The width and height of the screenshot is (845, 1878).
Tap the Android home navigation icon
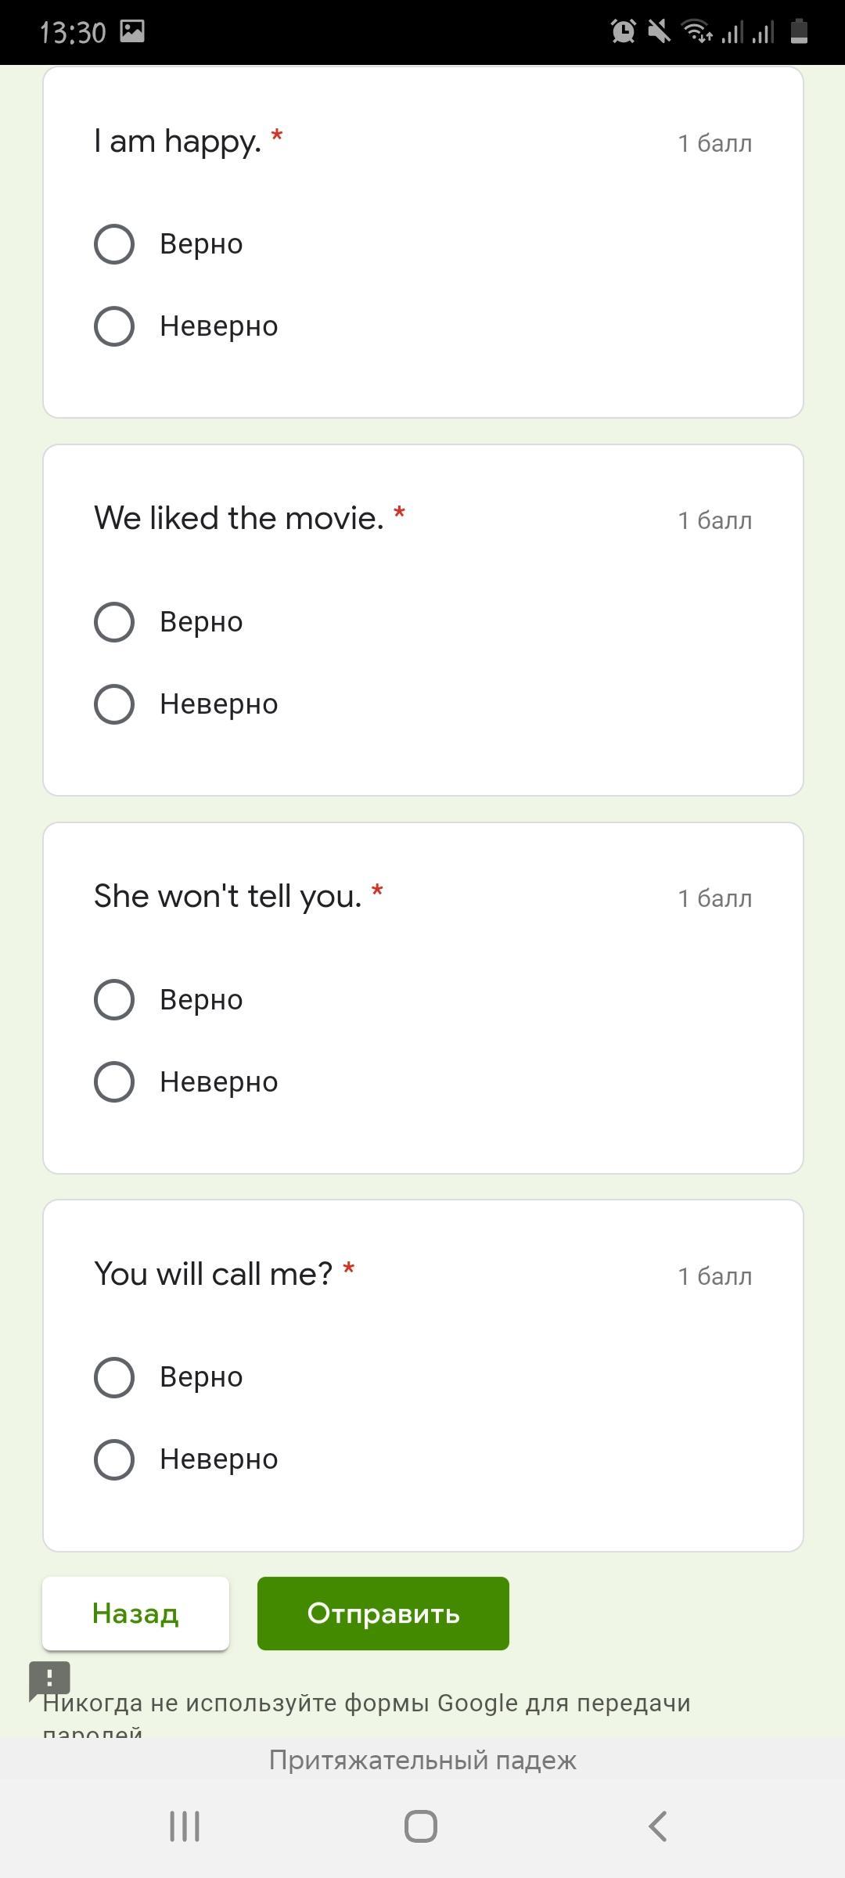tap(421, 1826)
